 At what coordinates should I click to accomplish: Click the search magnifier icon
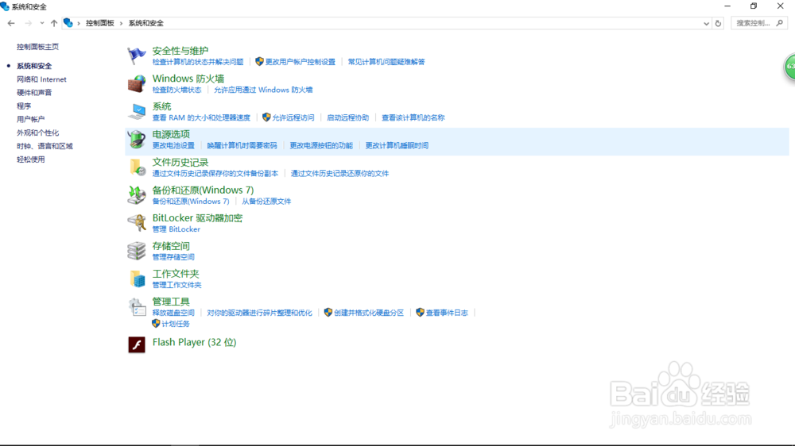[x=780, y=23]
